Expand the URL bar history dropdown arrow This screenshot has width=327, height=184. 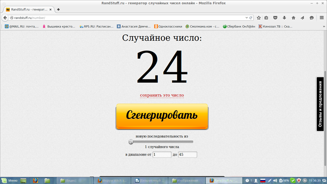(x=246, y=18)
